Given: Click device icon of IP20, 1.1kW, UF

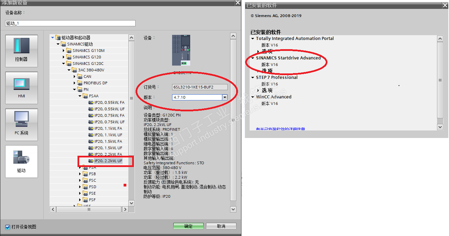Looking at the screenshot, I should coord(91,135).
